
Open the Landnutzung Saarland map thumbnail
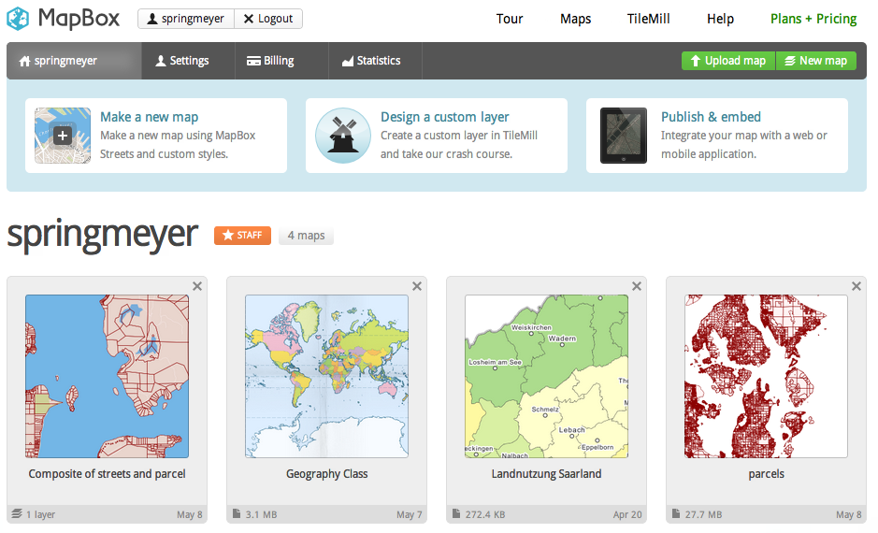coord(546,376)
